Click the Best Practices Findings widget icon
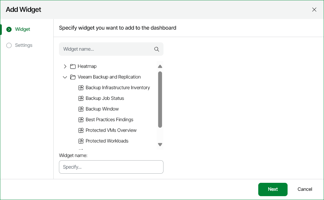324x200 pixels. 81,119
